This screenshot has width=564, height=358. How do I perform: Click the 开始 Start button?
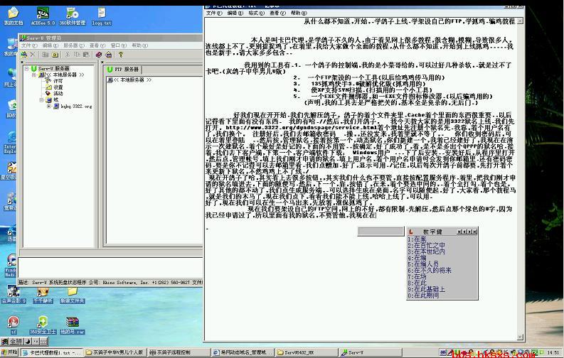11,352
